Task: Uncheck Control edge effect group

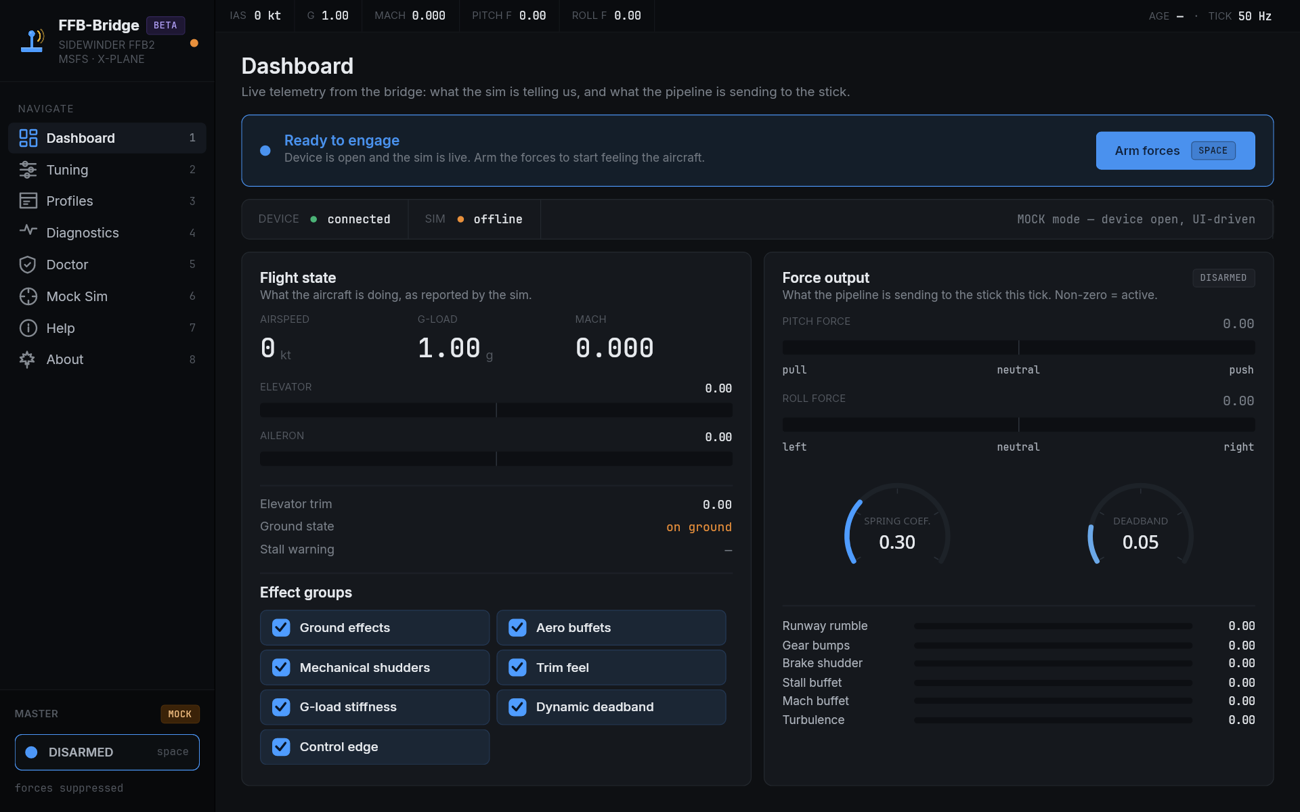Action: pyautogui.click(x=281, y=747)
